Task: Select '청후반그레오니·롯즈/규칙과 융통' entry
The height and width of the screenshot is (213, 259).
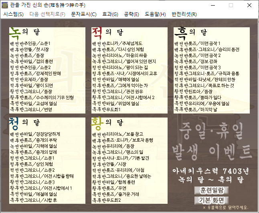Action: [207, 73]
